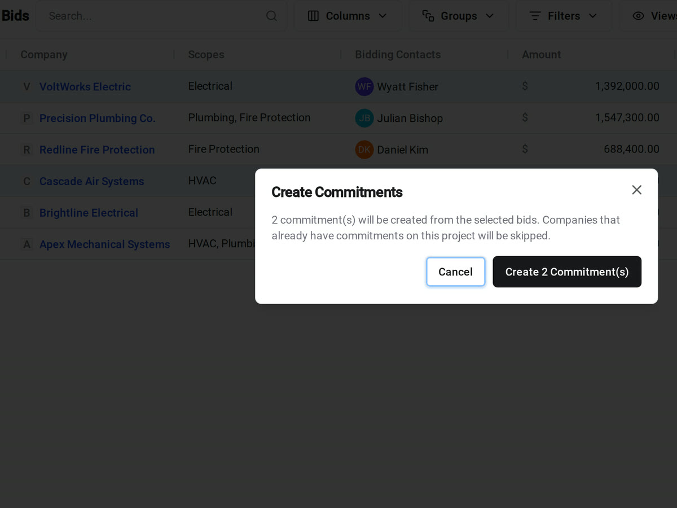Viewport: 677px width, 508px height.
Task: Open the Filters dropdown
Action: coord(564,16)
